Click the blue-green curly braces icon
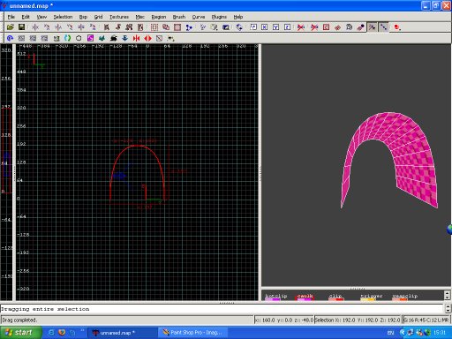 click(x=67, y=38)
